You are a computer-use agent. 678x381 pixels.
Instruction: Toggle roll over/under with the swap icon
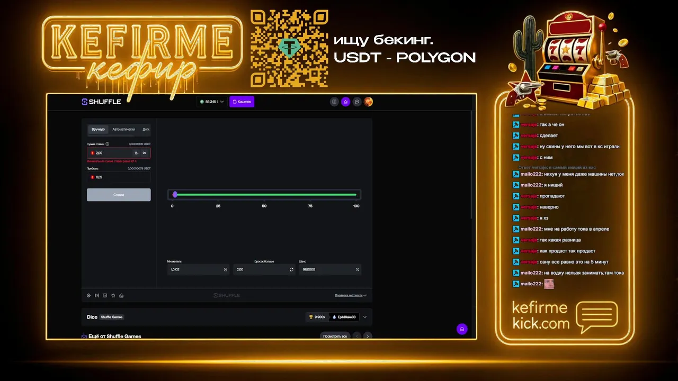pos(291,269)
